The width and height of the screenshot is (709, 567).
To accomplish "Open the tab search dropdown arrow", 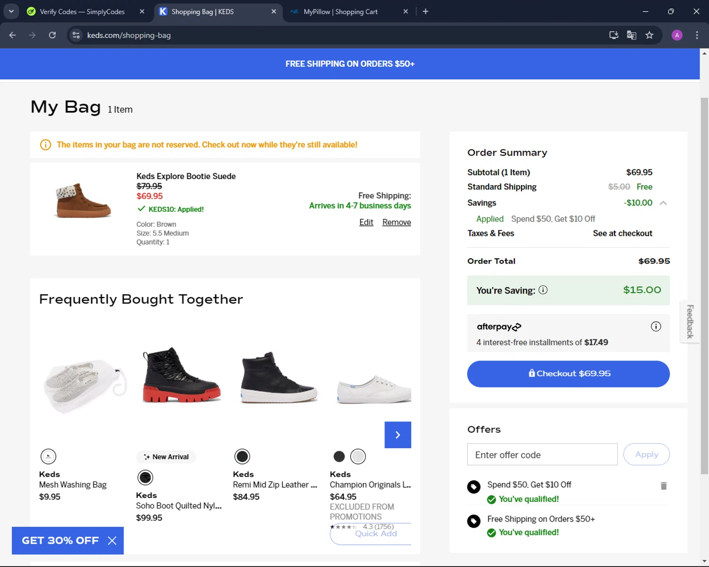I will [11, 11].
